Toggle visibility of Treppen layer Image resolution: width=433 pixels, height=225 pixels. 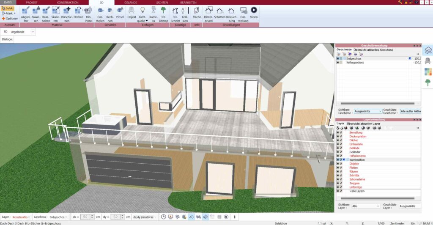(338, 183)
